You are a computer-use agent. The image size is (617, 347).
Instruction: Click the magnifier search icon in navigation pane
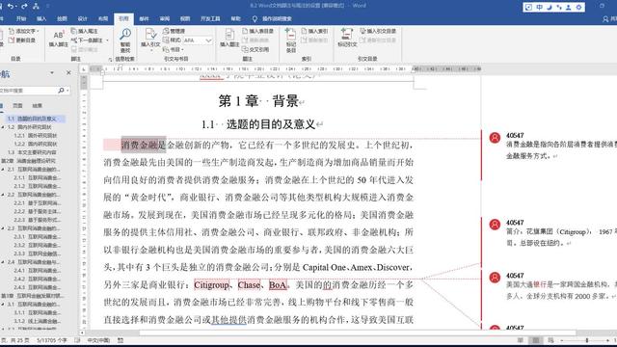(61, 91)
